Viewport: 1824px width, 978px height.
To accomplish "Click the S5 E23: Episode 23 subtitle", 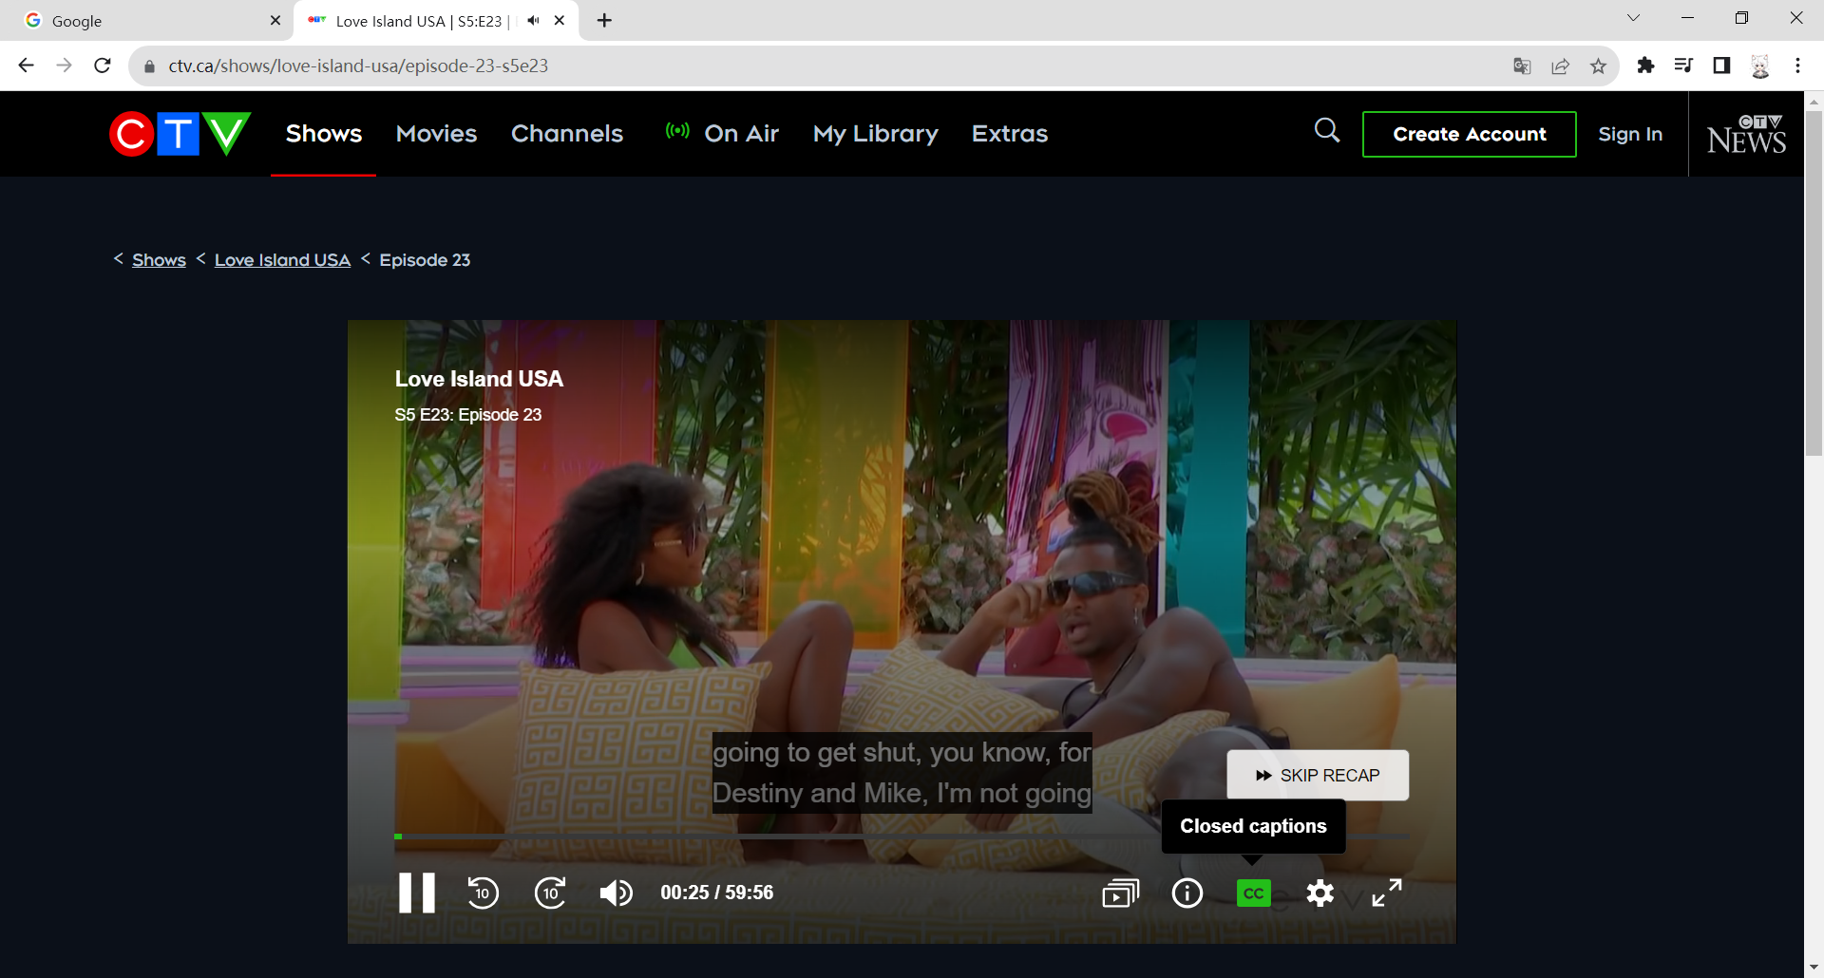I will point(468,415).
